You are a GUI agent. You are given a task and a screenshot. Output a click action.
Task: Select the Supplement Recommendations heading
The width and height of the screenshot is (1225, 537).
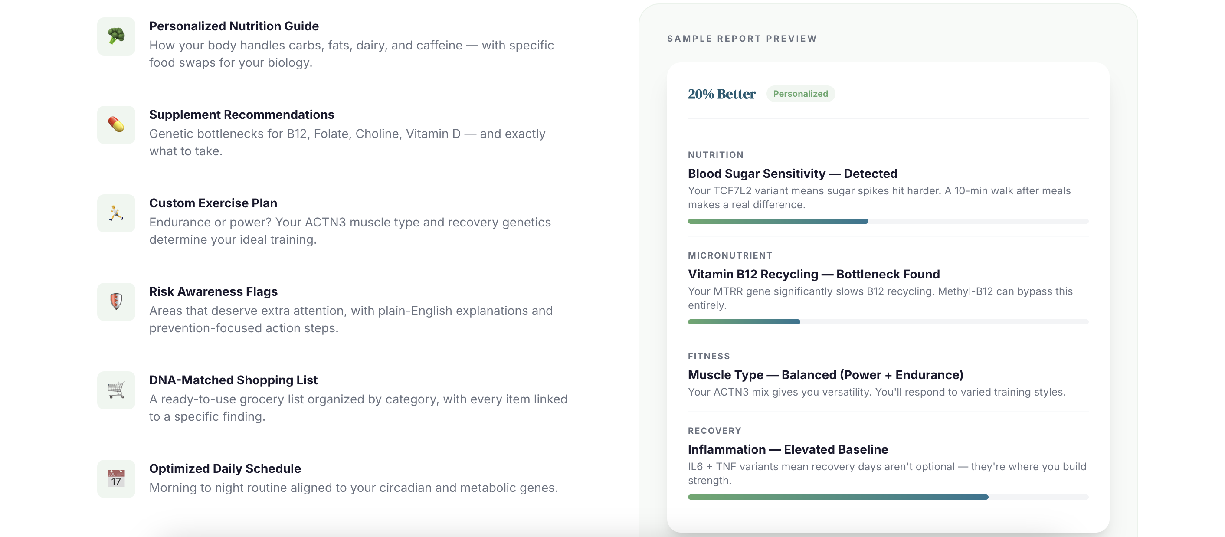[x=242, y=115]
